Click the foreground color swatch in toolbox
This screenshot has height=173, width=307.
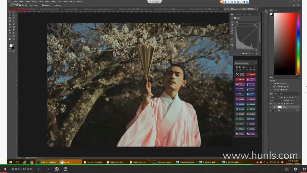point(11,46)
